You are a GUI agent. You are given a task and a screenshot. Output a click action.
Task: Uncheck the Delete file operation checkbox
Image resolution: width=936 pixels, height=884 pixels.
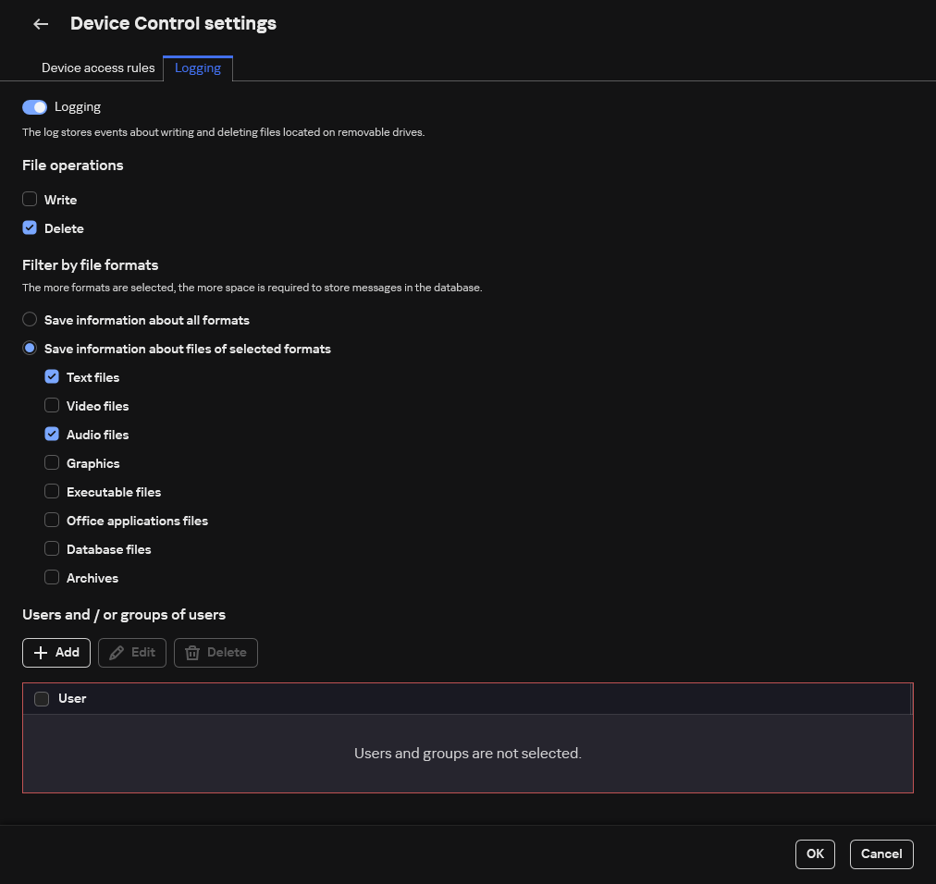pyautogui.click(x=30, y=228)
